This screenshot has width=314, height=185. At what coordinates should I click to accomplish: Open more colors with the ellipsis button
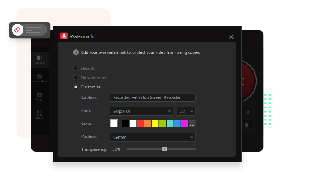192,123
